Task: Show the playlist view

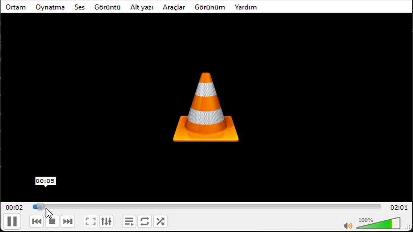Action: pos(129,221)
